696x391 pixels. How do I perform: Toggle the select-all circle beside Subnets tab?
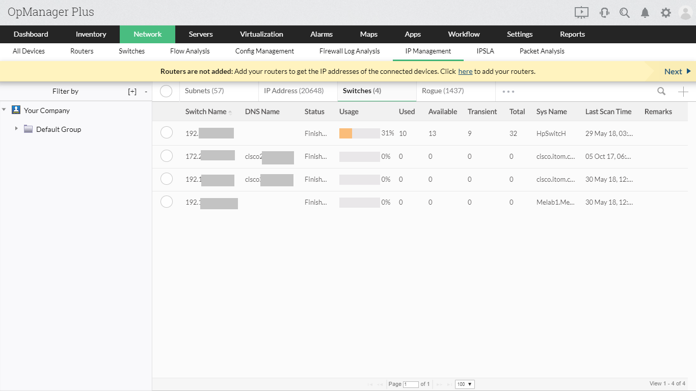coord(166,91)
